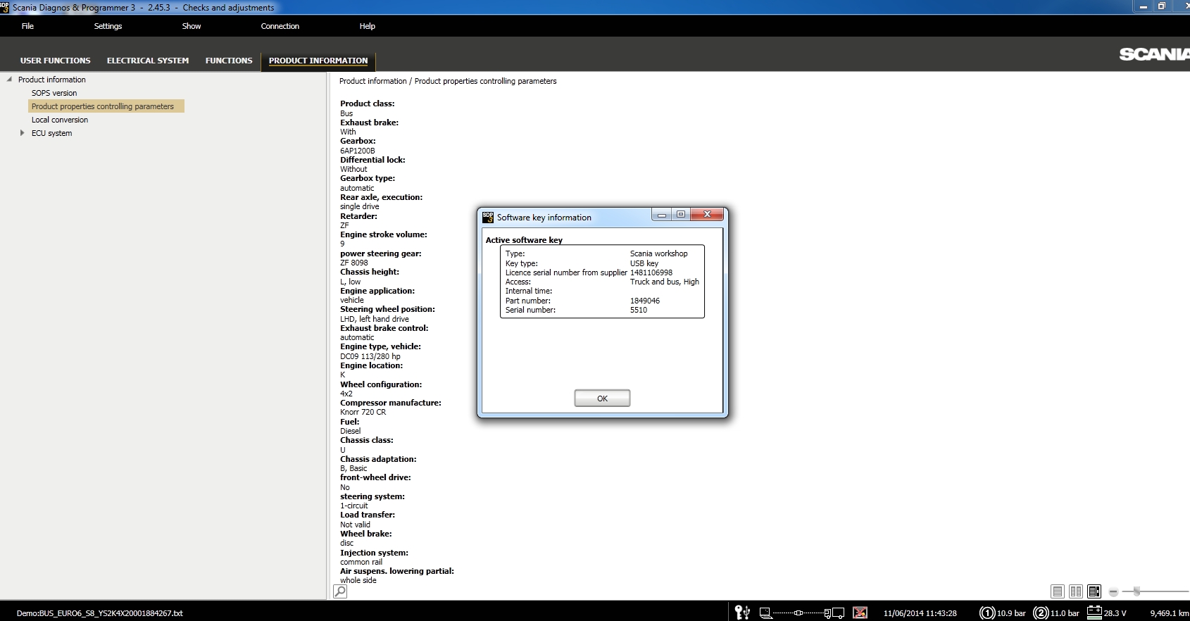Viewport: 1190px width, 621px height.
Task: Click the magnifying glass search icon
Action: tap(340, 591)
